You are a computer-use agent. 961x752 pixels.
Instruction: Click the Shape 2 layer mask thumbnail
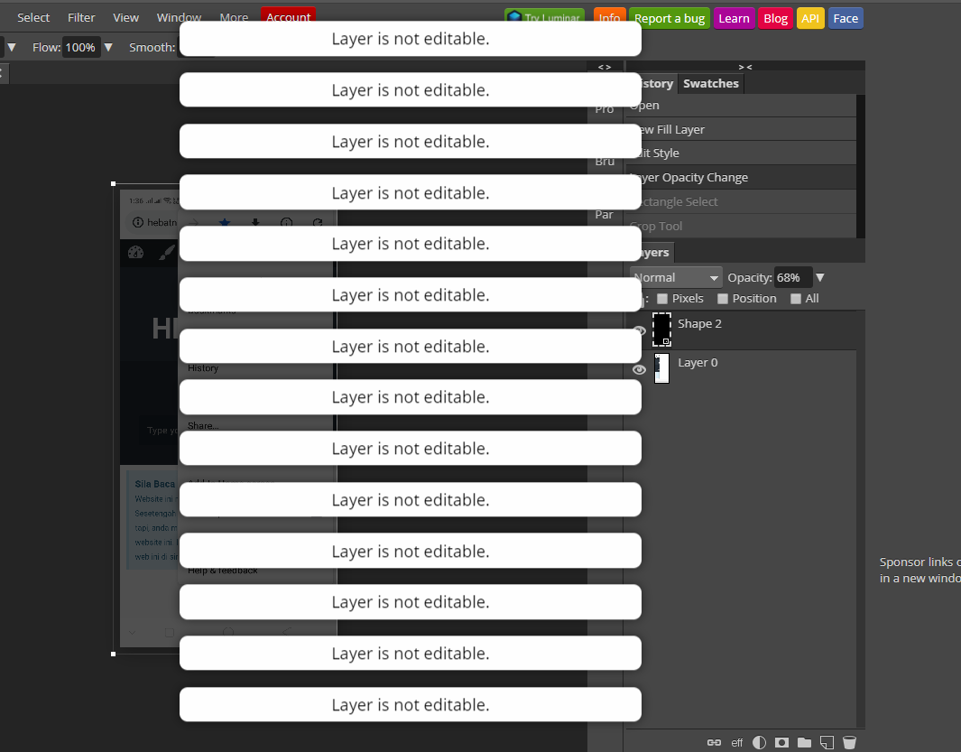(x=662, y=330)
